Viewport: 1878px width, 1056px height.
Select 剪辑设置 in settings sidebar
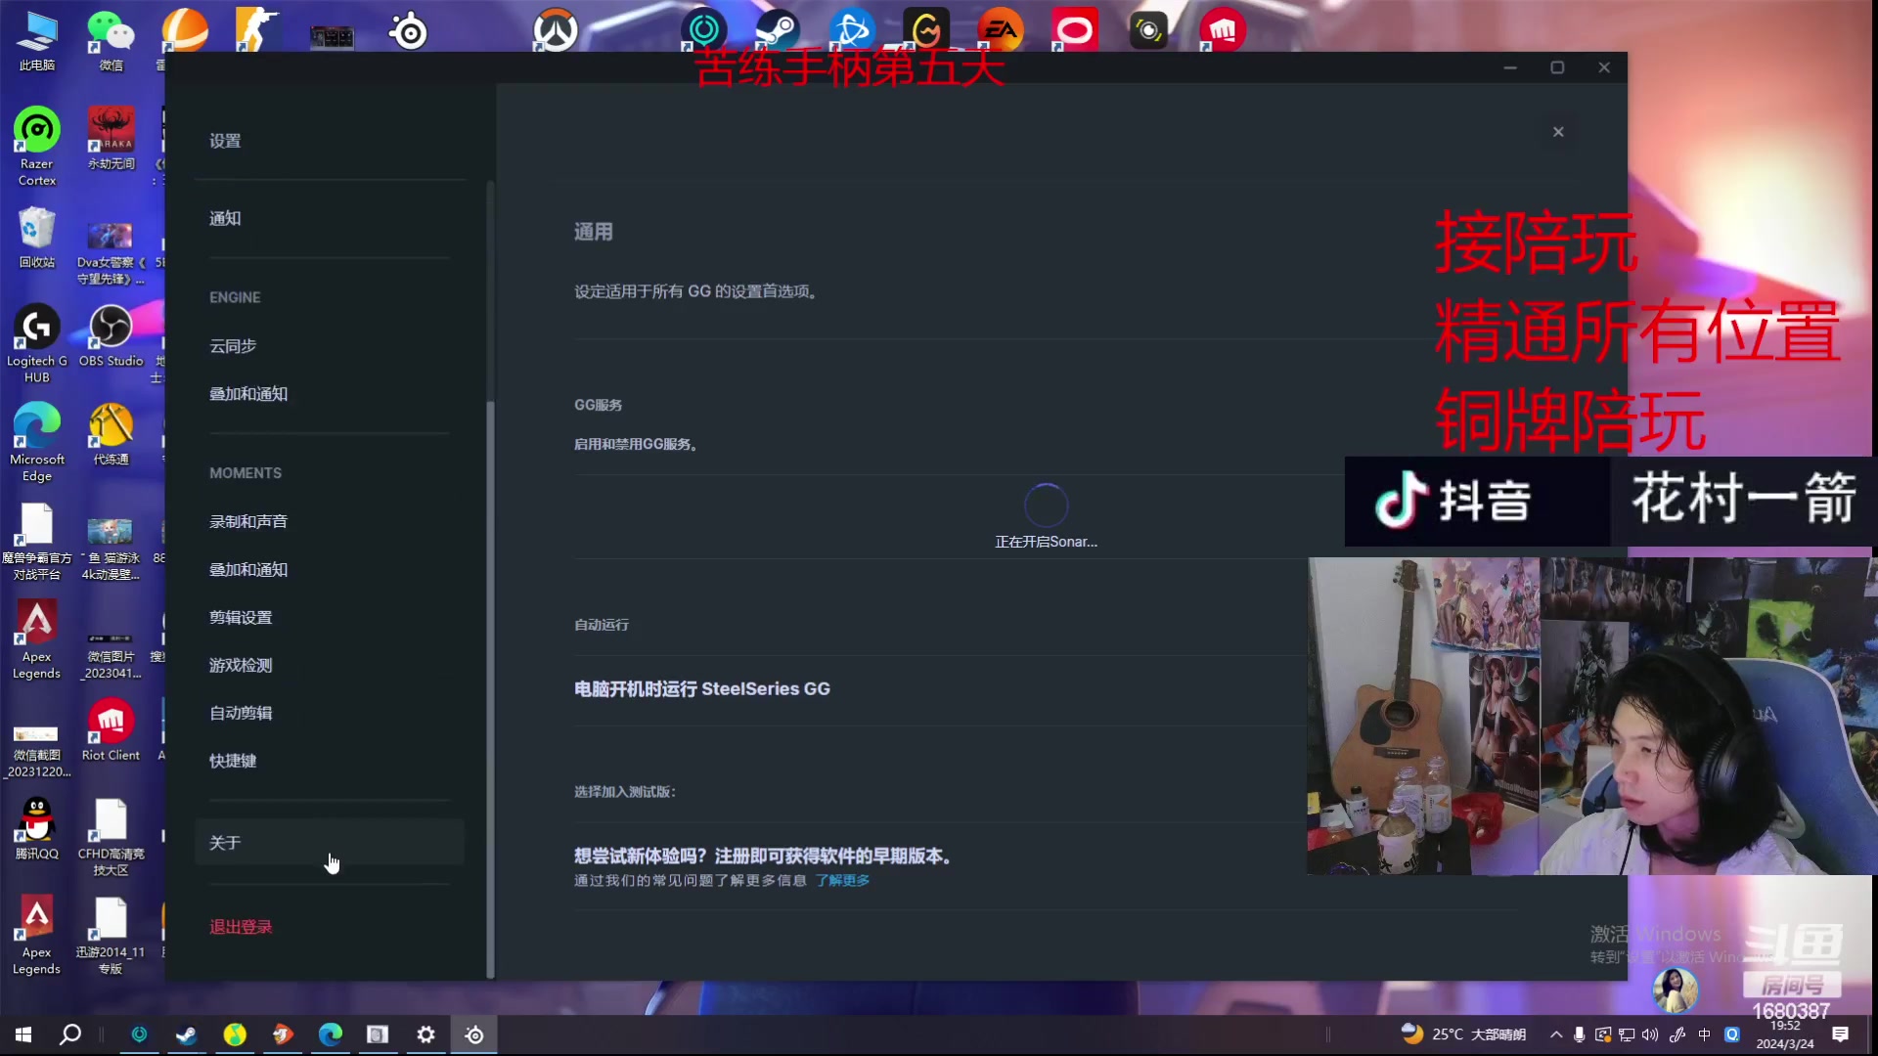tap(241, 617)
